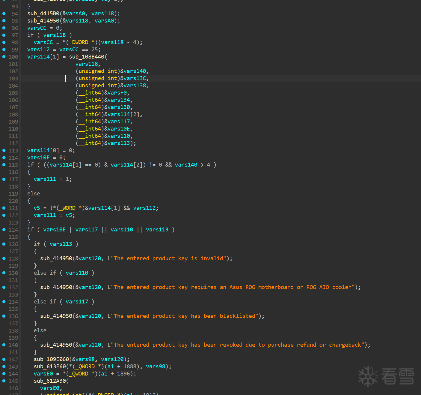This screenshot has height=395, width=421.
Task: Open the sub_612A30 function on line 145
Action: (x=50, y=381)
